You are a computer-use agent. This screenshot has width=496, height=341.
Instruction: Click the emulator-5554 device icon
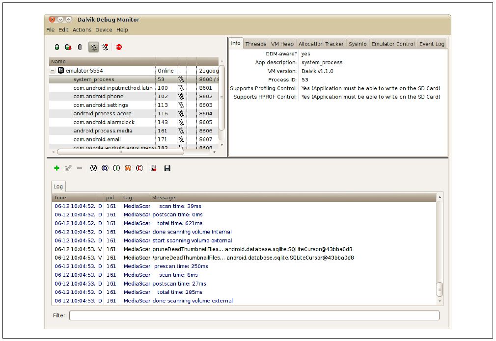61,71
